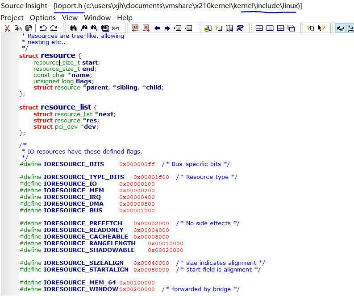The width and height of the screenshot is (354, 296).
Task: Click the IORESOURCE_MEM macro name
Action: [x=74, y=191]
